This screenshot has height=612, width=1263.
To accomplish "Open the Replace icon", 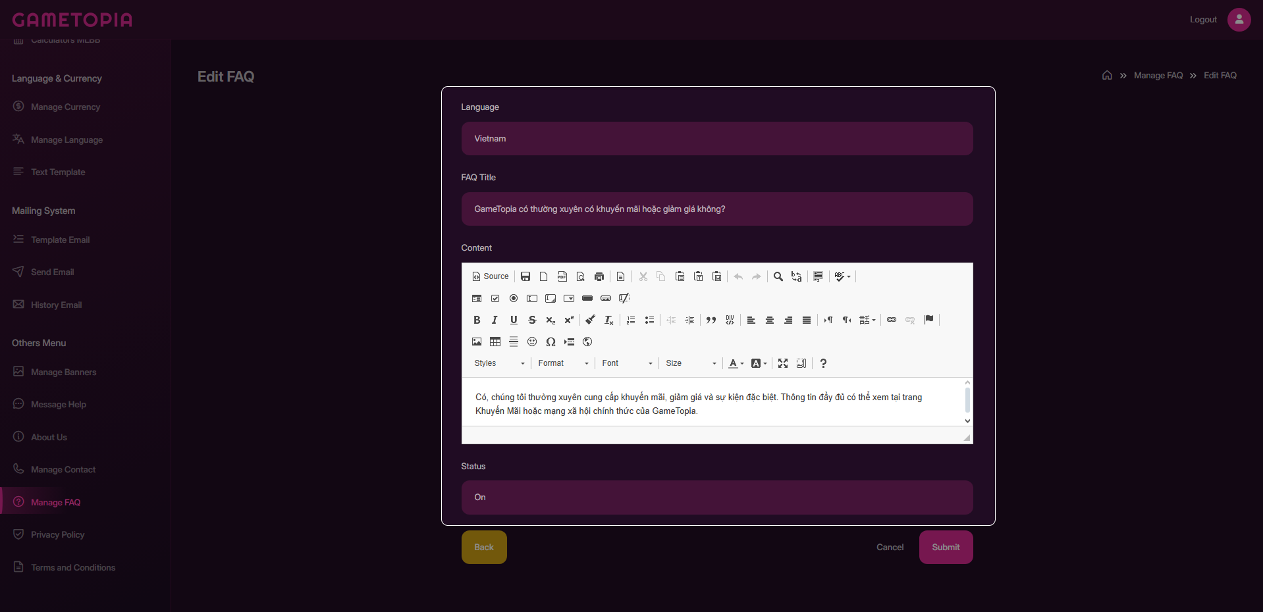I will tap(797, 276).
